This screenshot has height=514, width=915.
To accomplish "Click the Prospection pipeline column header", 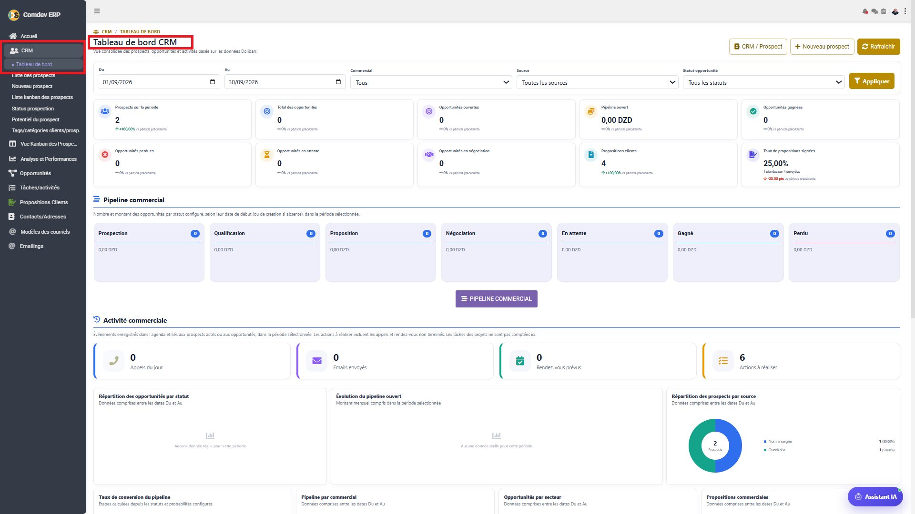I will pyautogui.click(x=149, y=234).
